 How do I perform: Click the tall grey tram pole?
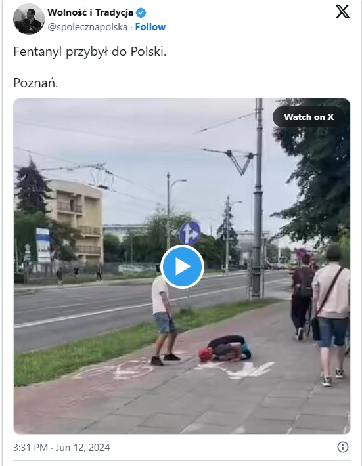tap(258, 198)
